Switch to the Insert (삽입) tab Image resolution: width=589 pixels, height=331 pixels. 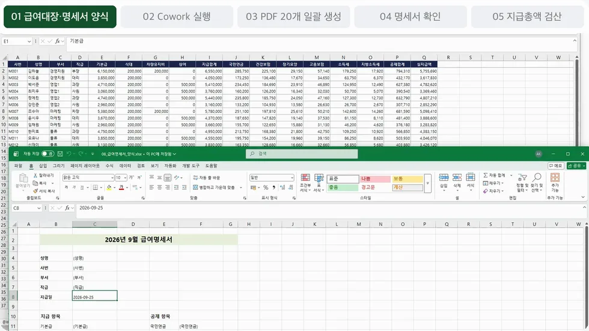click(x=43, y=166)
